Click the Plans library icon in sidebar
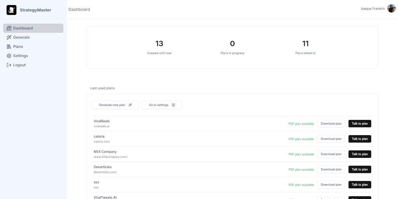 pos(9,47)
